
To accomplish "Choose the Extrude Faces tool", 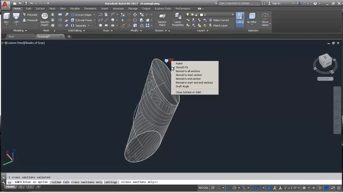I will click(81, 20).
